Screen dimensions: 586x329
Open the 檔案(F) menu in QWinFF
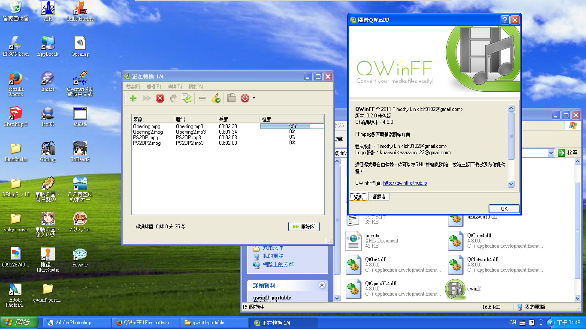pos(133,87)
